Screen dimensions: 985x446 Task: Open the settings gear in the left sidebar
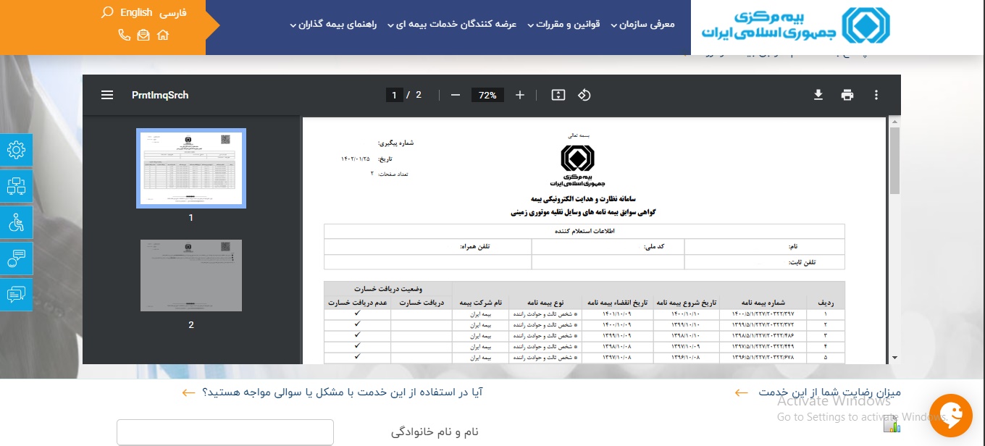[15, 150]
